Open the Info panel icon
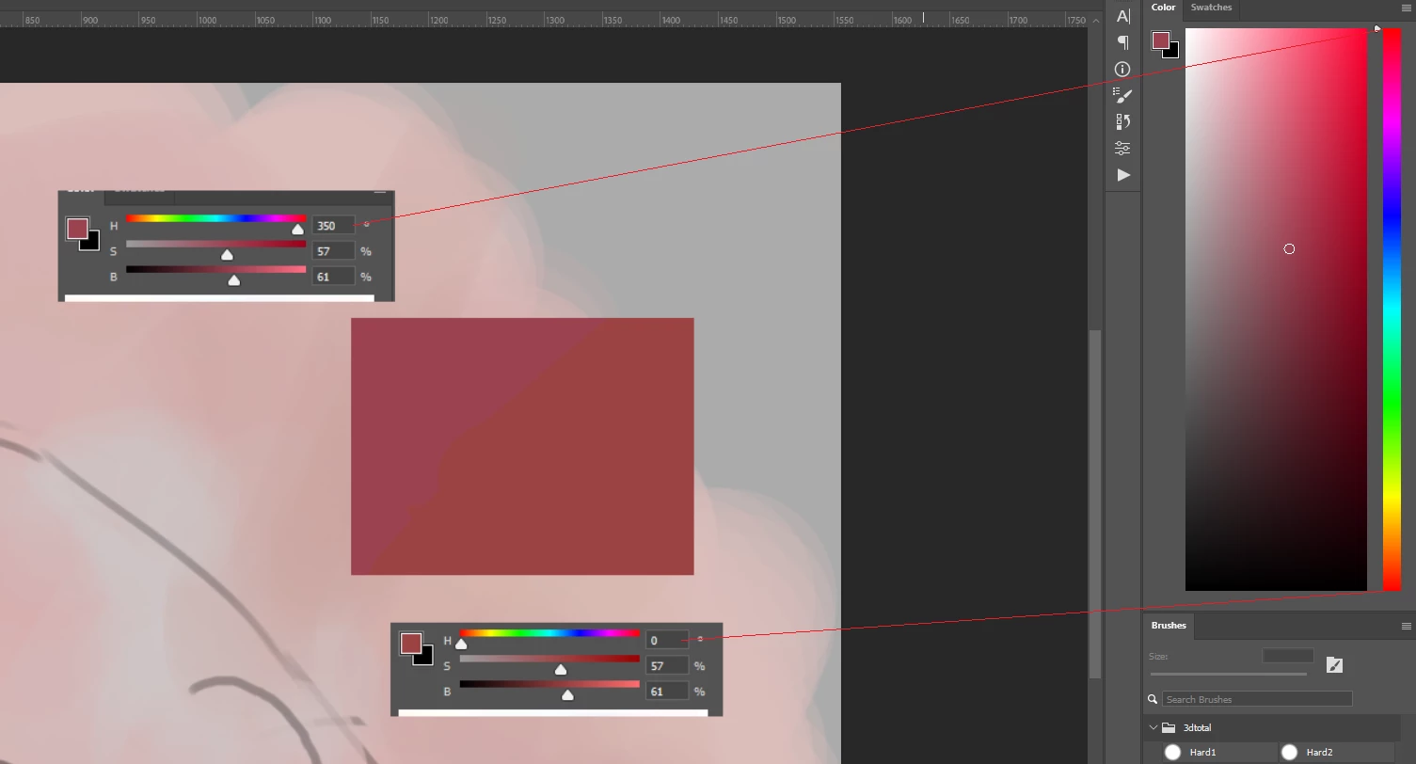The width and height of the screenshot is (1416, 764). click(x=1122, y=69)
